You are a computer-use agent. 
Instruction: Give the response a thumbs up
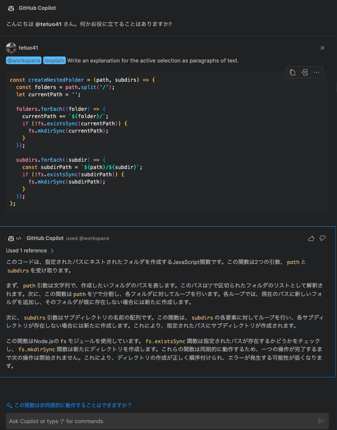(x=311, y=238)
